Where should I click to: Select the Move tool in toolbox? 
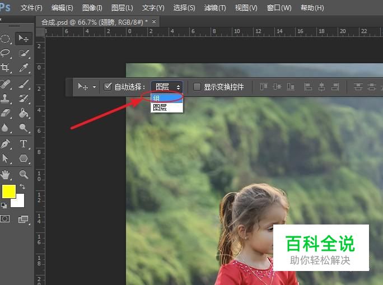(24, 38)
